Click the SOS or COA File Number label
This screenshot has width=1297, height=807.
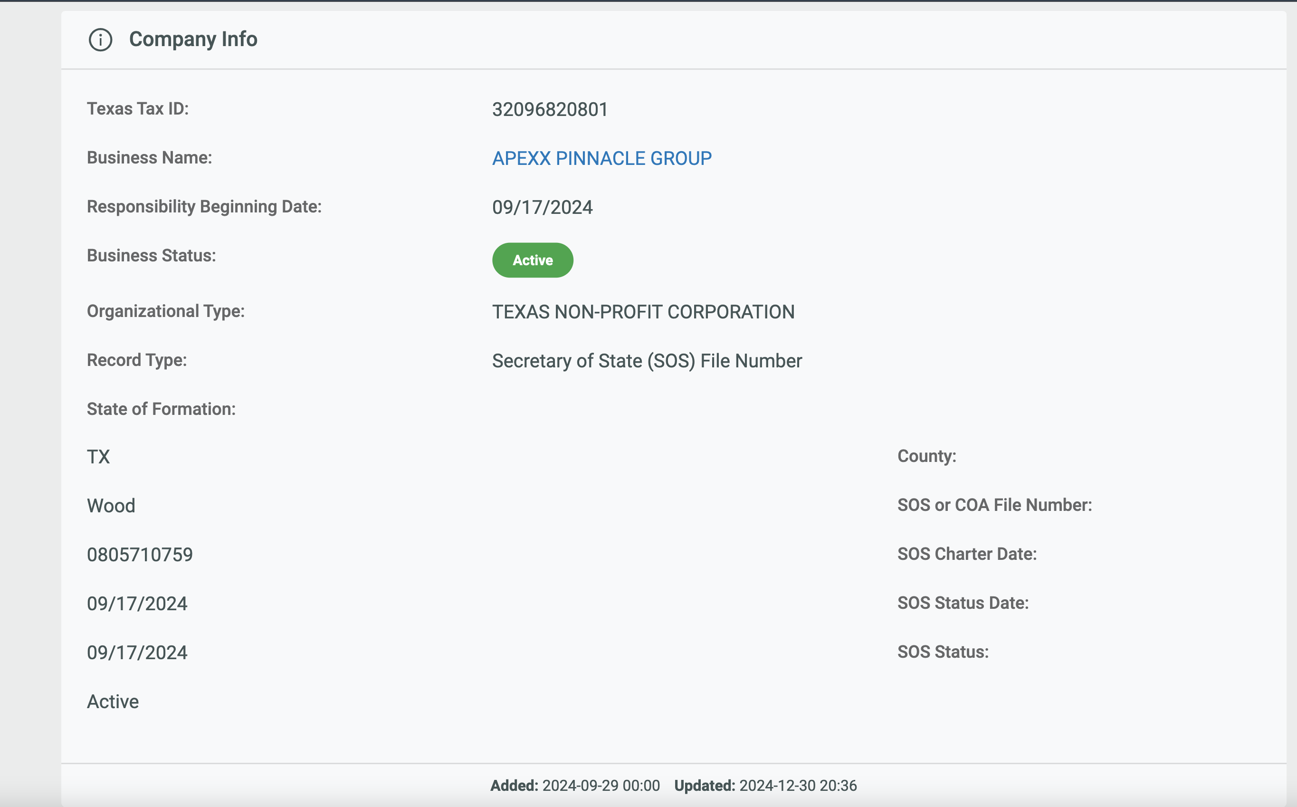(x=994, y=505)
